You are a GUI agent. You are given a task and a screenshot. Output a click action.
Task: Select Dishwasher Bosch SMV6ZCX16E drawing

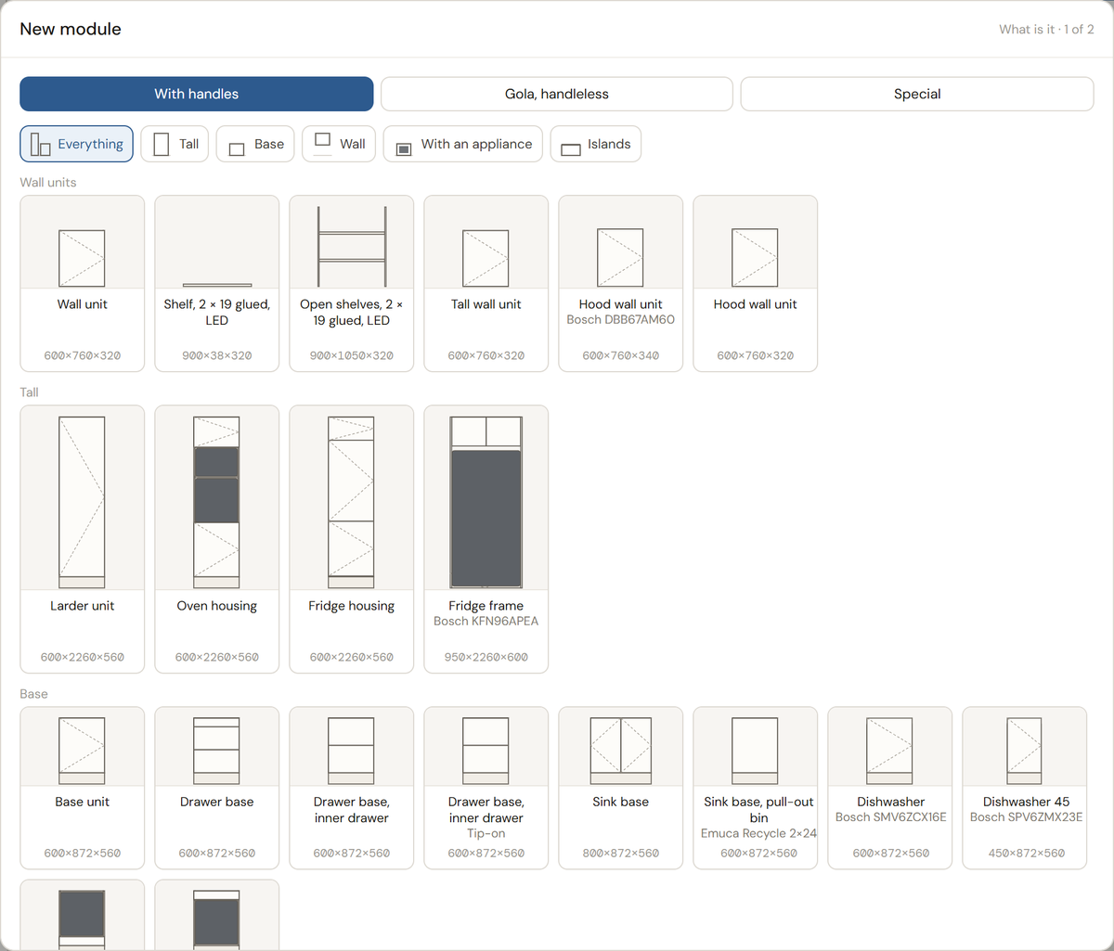click(889, 751)
